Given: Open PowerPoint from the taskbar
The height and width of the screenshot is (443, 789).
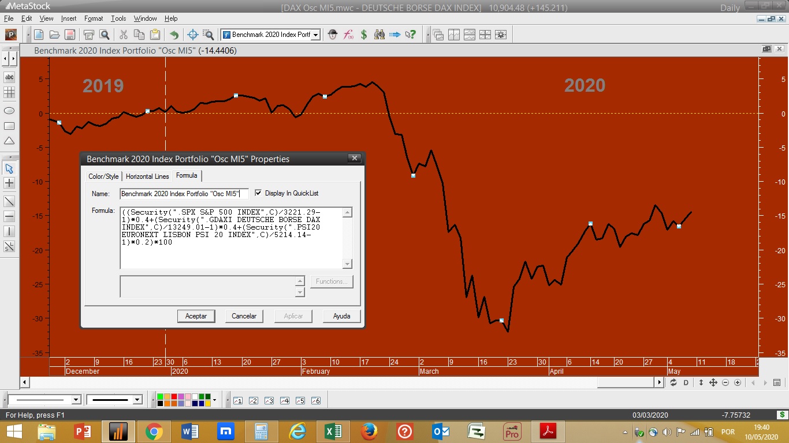Looking at the screenshot, I should click(83, 431).
